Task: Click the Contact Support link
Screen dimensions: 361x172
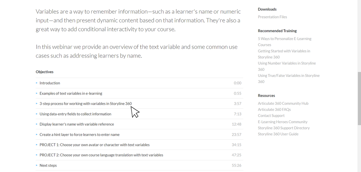Action: pyautogui.click(x=271, y=116)
